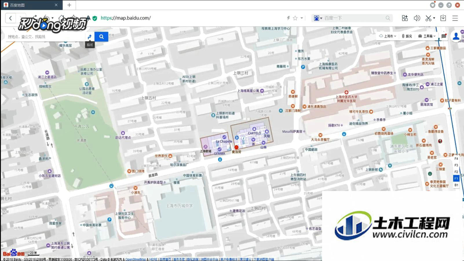464x261 pixels.
Task: Select indoor floor F4
Action: tap(456, 159)
